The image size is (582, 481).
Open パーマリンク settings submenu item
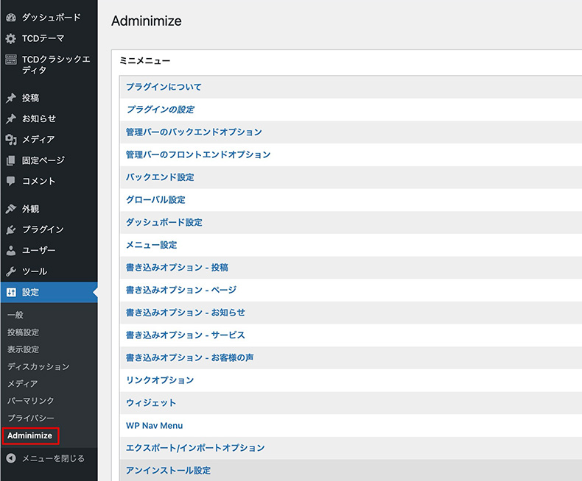(x=30, y=401)
